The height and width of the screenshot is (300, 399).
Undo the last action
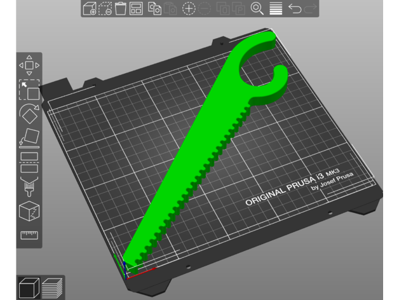coord(294,8)
